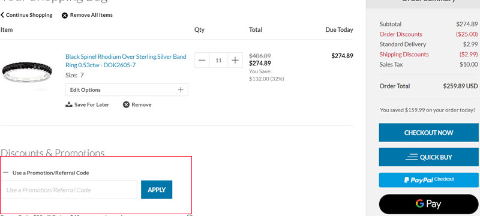This screenshot has height=216, width=480.
Task: Pay with Google Pay
Action: click(428, 204)
